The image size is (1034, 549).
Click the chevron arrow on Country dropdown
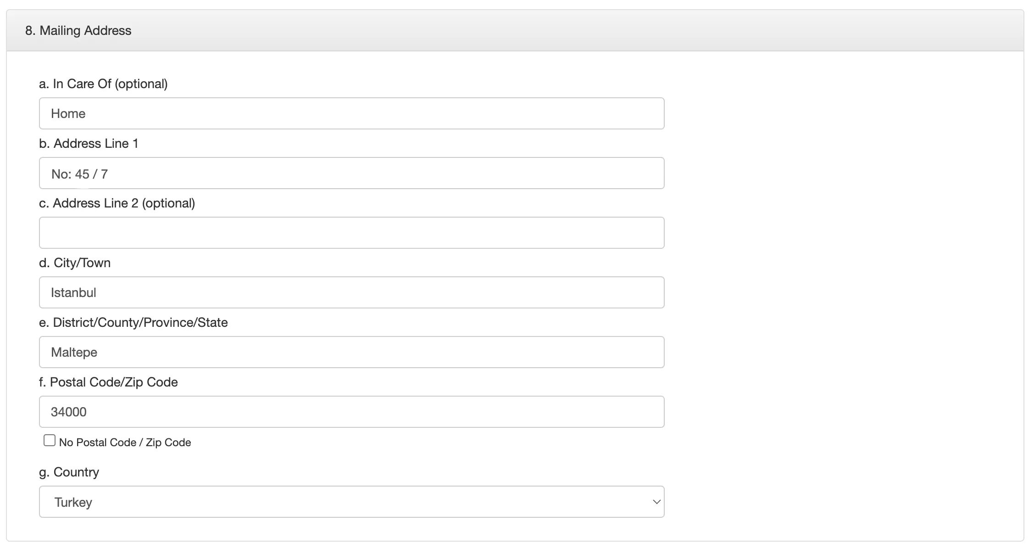click(x=656, y=502)
